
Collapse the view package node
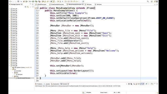click(x=13, y=76)
